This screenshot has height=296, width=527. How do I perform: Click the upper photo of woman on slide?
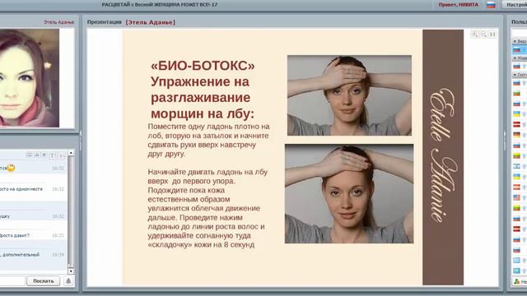pyautogui.click(x=349, y=95)
